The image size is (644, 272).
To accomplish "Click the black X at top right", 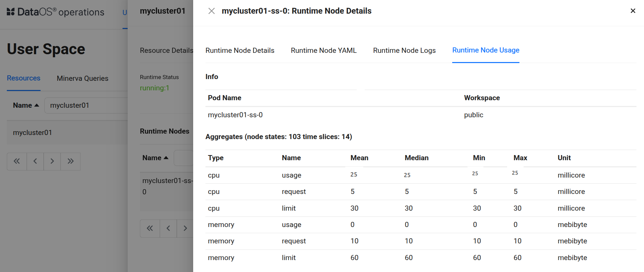I will [x=633, y=11].
